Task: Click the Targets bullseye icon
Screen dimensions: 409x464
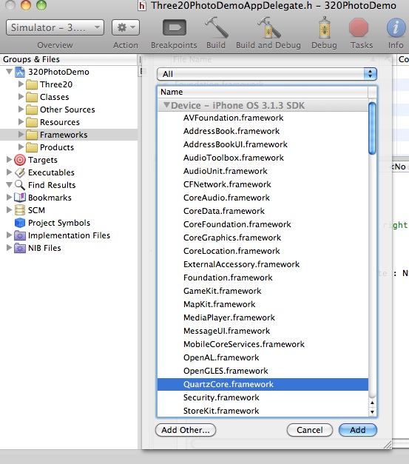Action: 20,160
